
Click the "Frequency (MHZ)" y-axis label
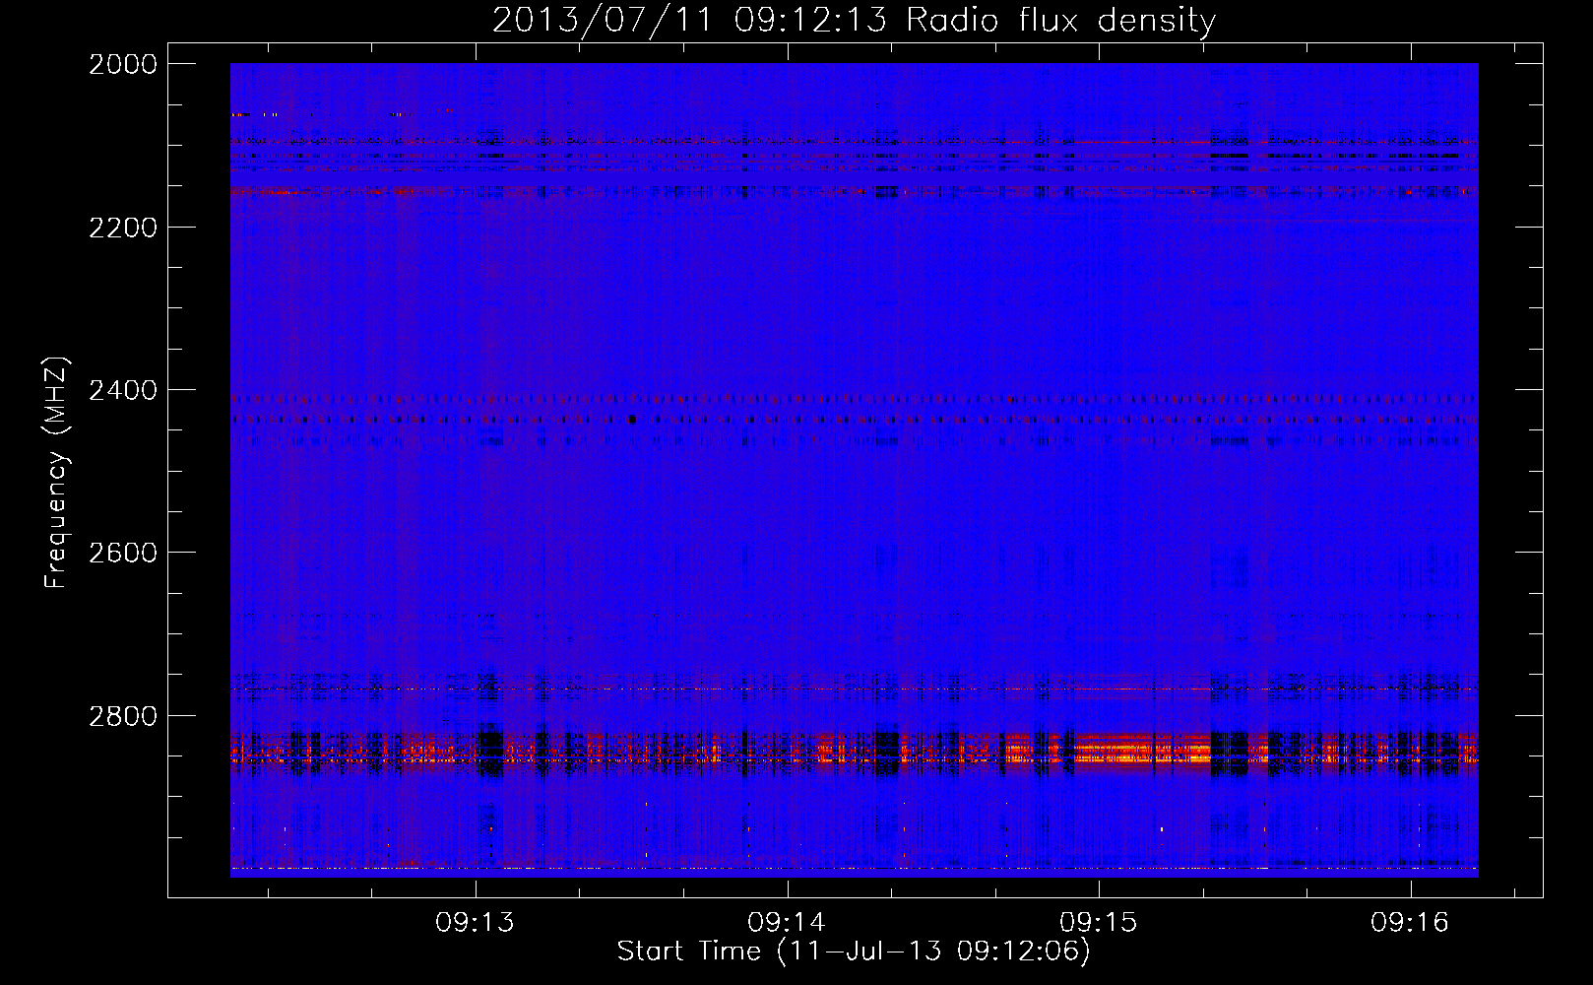[x=57, y=473]
